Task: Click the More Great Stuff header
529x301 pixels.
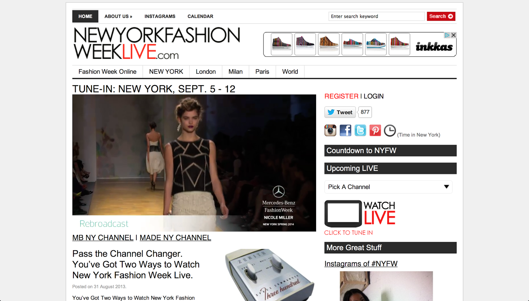Action: click(x=390, y=248)
